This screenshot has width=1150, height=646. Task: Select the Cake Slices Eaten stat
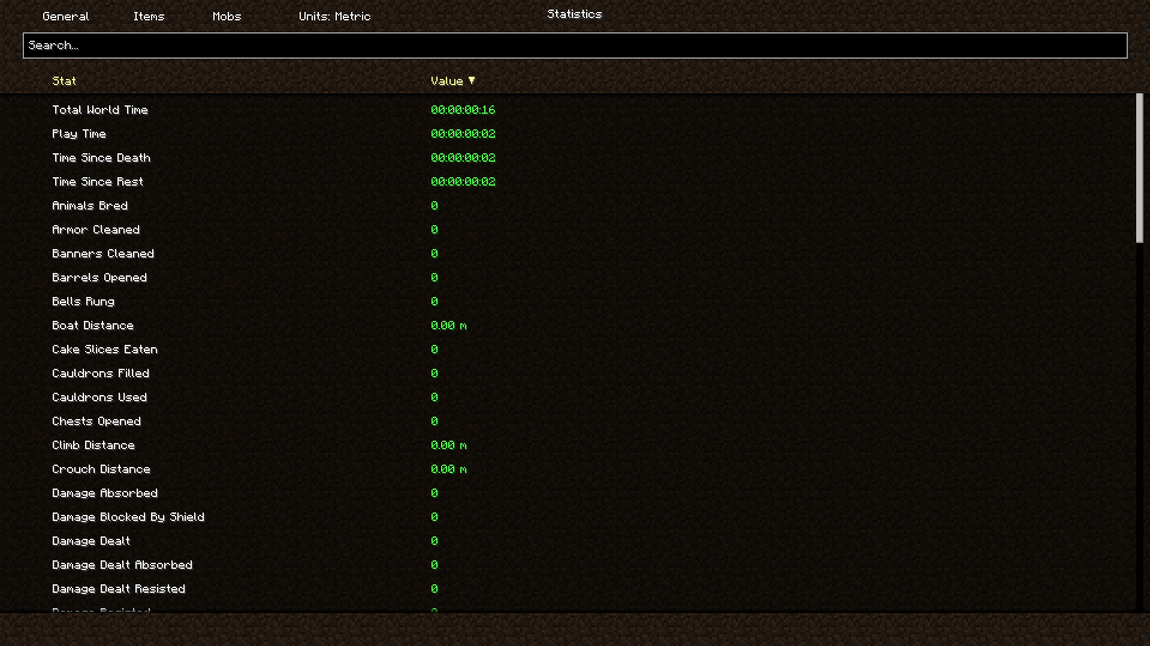coord(105,349)
